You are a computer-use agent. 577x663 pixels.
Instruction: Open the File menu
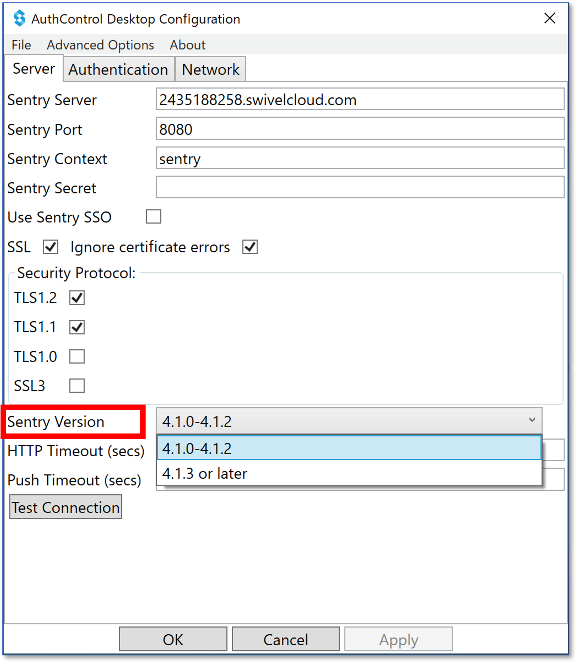(21, 45)
